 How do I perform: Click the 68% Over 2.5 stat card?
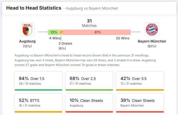pos(89,81)
